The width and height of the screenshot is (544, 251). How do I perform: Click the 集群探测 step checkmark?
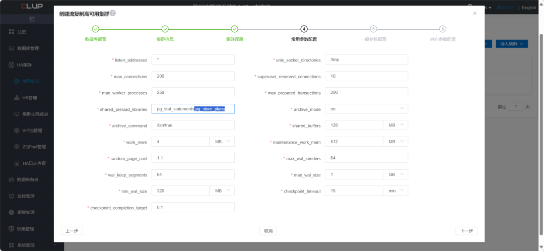pos(235,29)
